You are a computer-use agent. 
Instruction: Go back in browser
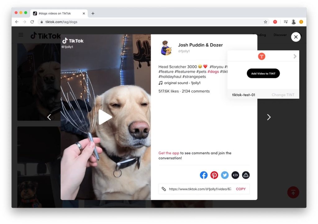17,22
